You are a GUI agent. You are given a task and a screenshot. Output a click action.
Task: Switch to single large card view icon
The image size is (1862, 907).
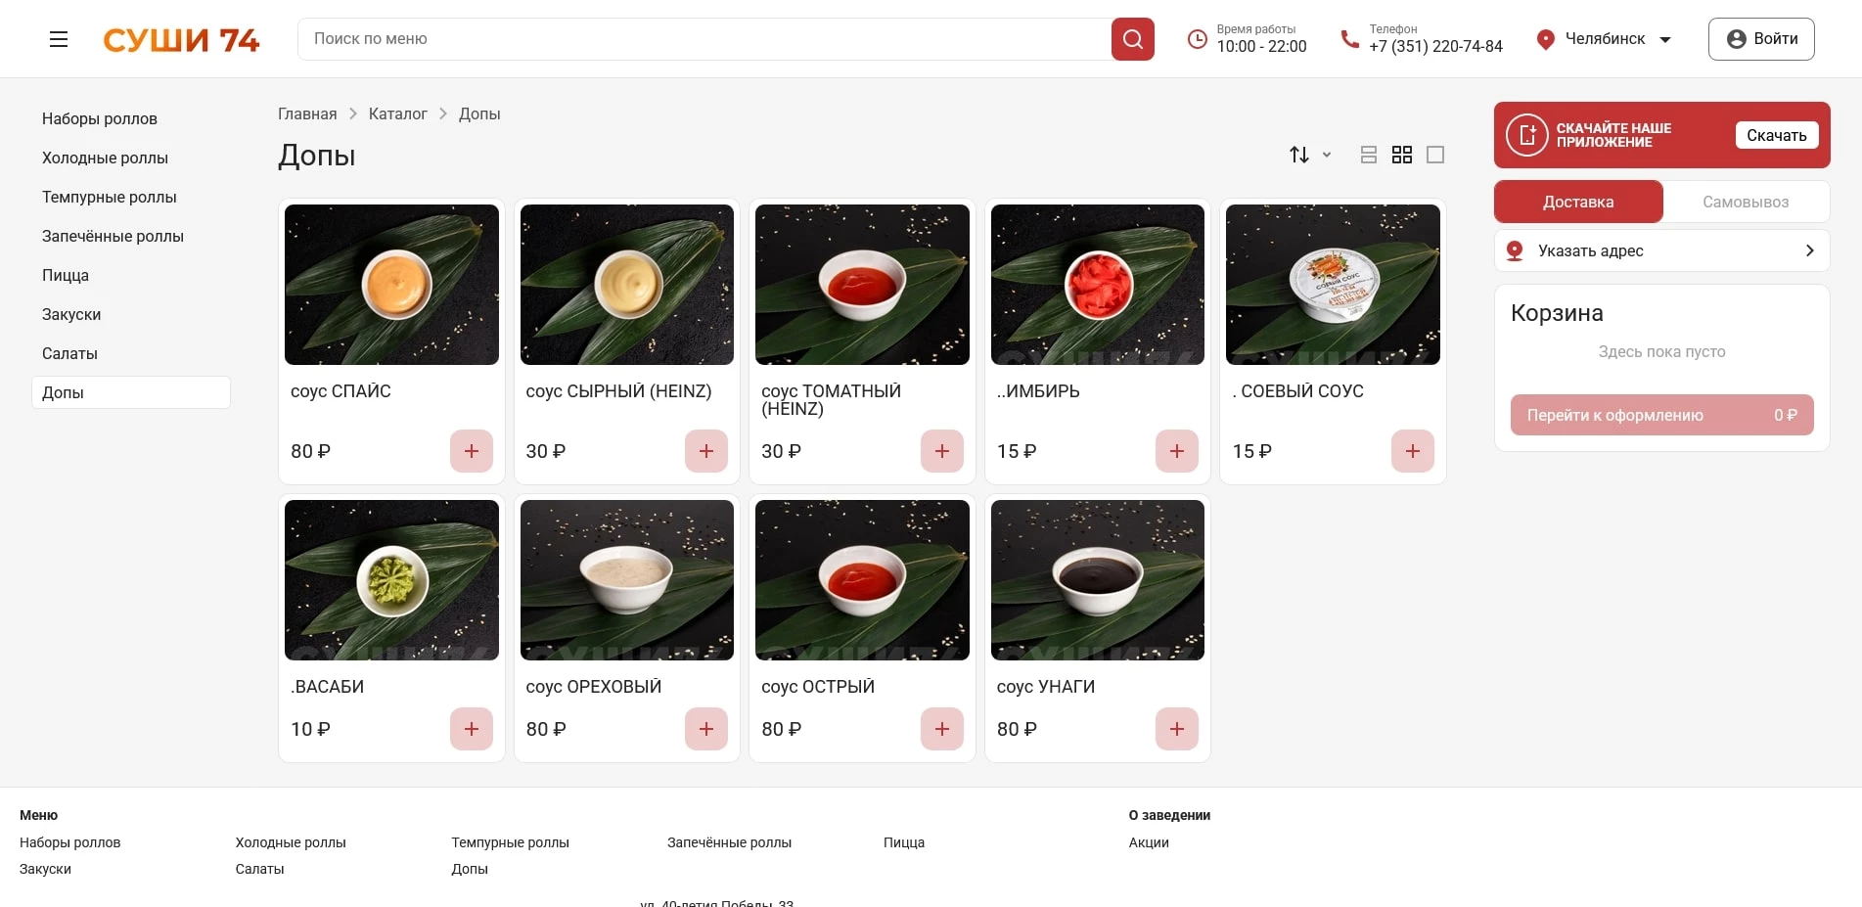click(1434, 155)
